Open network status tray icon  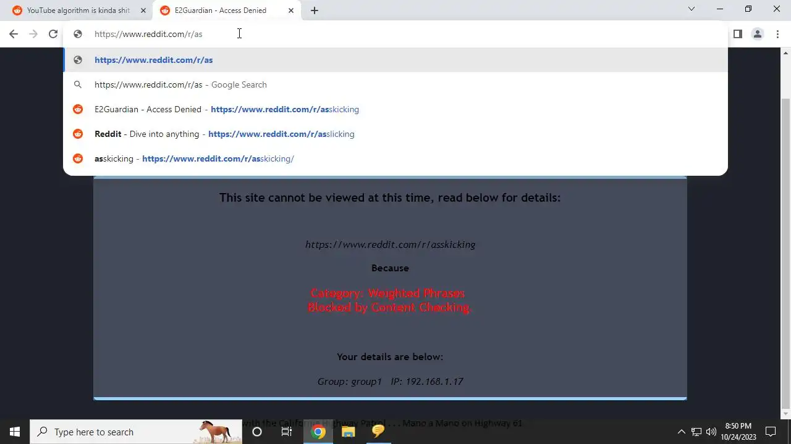point(696,432)
